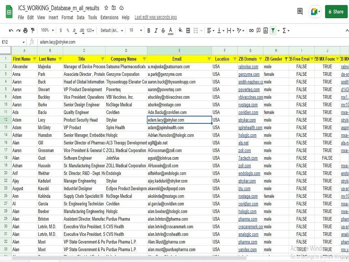Open the Data menu
The image size is (349, 262).
click(x=81, y=17)
